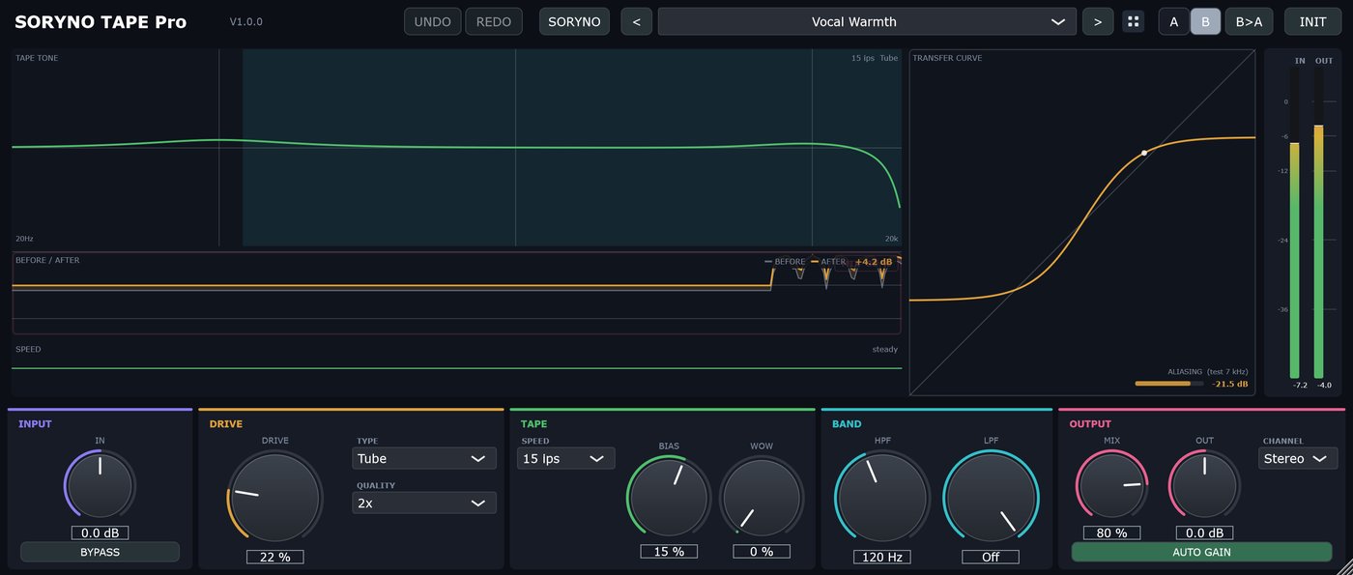Click the '15 ips Tube' graph label
Screen dimensions: 1353x575
click(x=875, y=58)
